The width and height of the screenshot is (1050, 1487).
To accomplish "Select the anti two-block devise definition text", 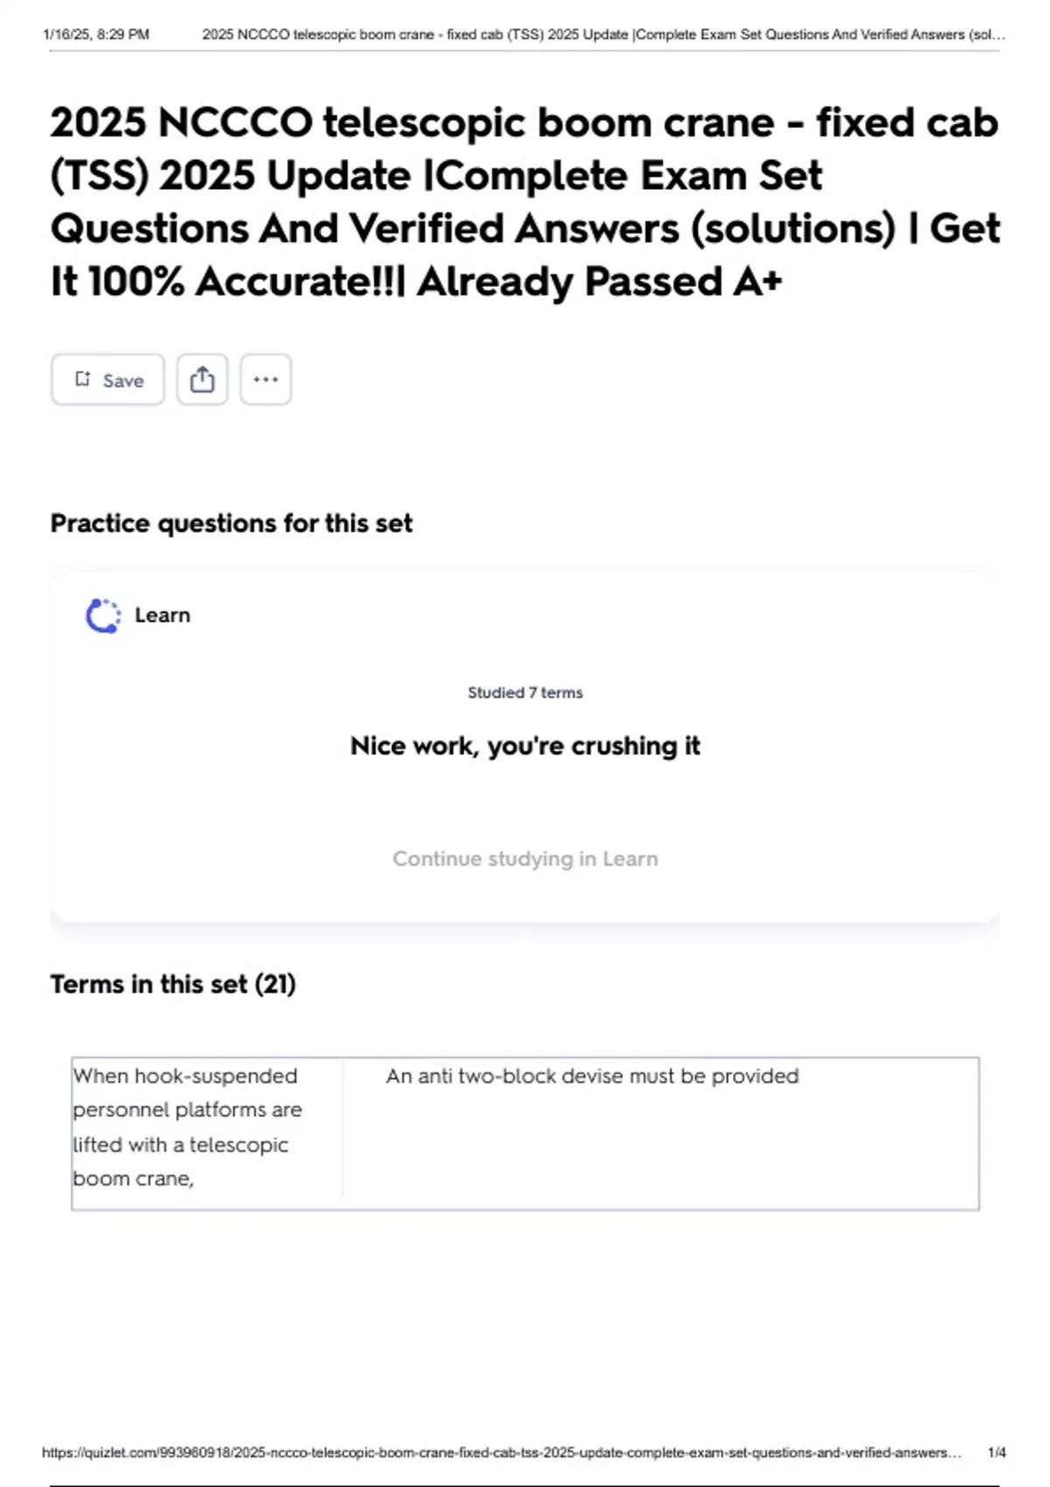I will click(592, 1076).
